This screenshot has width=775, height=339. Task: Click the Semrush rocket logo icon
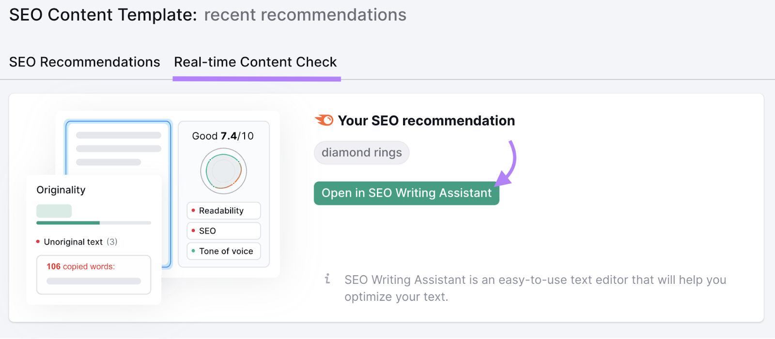tap(325, 120)
